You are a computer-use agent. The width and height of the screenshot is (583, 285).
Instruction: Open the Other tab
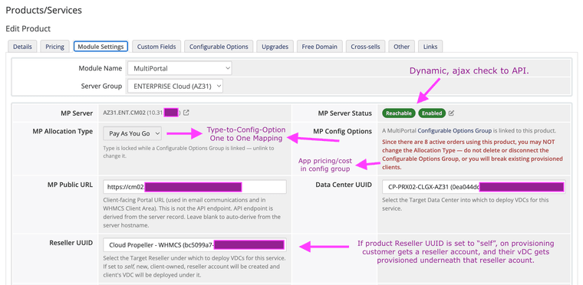click(x=401, y=47)
